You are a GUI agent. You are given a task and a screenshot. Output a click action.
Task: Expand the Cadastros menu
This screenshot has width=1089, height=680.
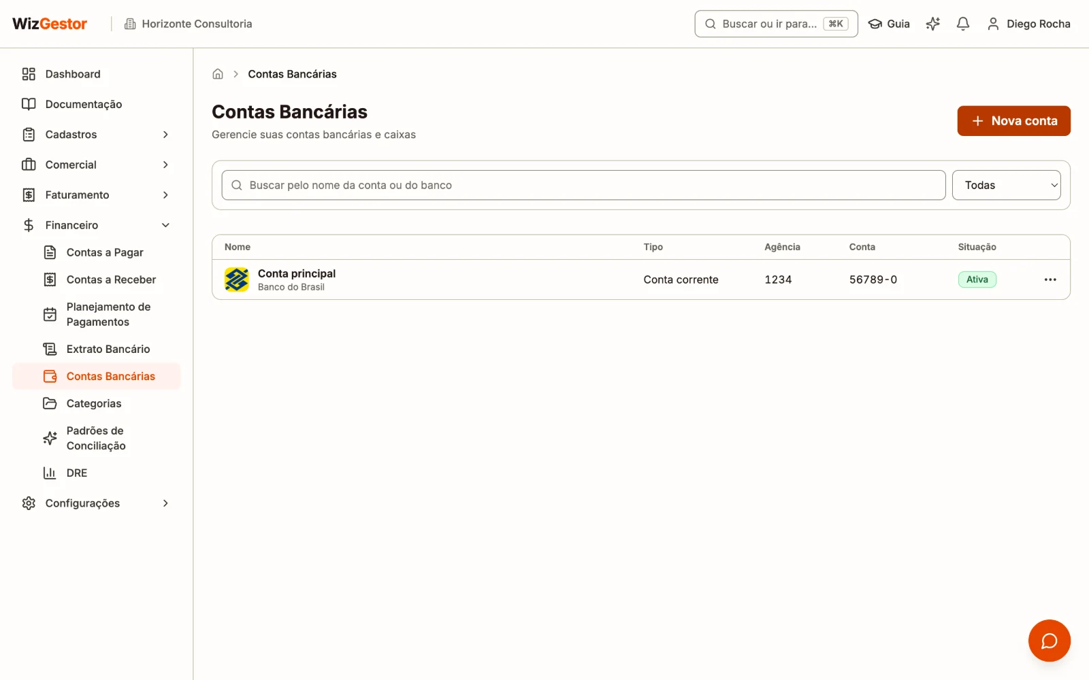coord(96,135)
